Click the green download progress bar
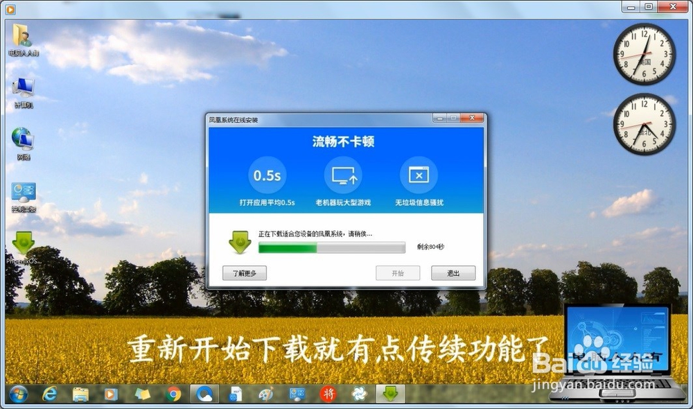The height and width of the screenshot is (409, 693). point(332,247)
